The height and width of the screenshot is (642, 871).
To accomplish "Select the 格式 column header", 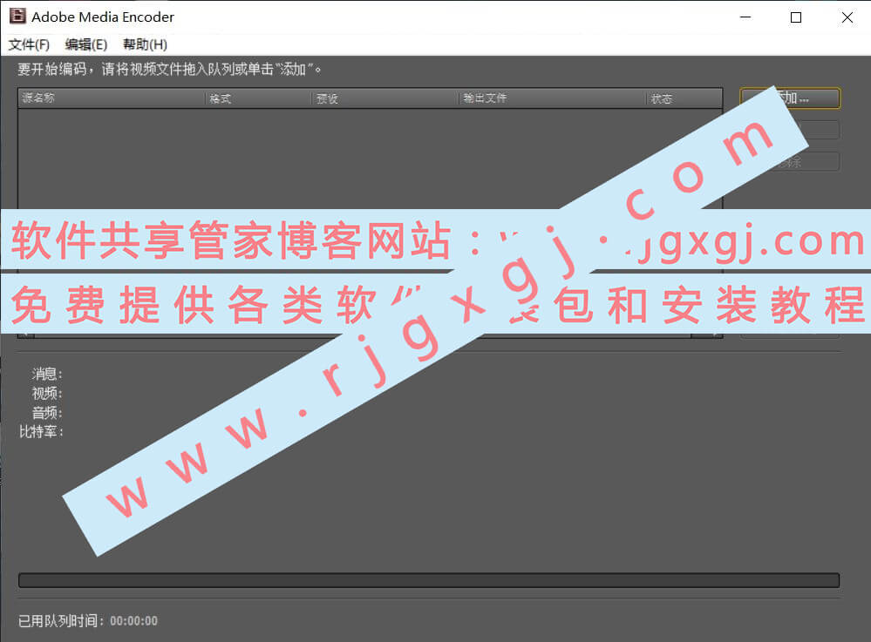I will pos(258,98).
